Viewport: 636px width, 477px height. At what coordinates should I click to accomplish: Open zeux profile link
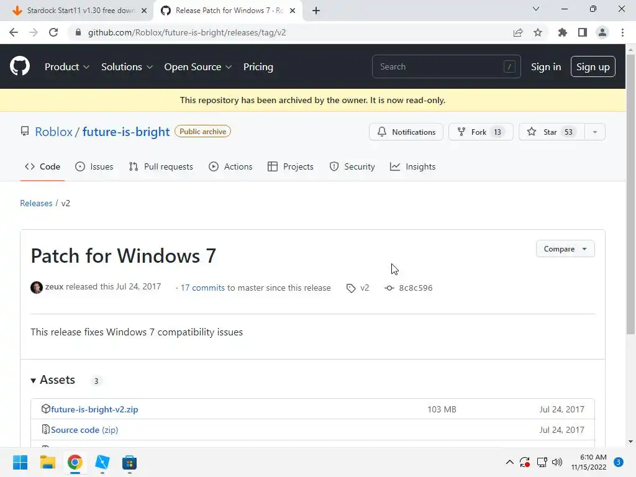(55, 286)
